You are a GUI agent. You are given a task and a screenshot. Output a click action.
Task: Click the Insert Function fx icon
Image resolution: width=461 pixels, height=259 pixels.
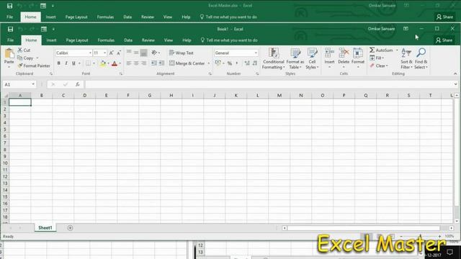coord(78,85)
